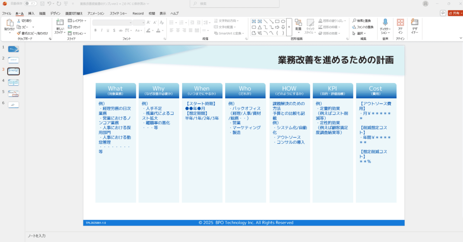This screenshot has height=242, width=463.
Task: Toggle justify text alignment
Action: [190, 30]
